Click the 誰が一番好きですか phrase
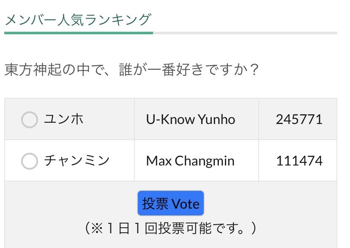350x248 pixels. click(184, 69)
